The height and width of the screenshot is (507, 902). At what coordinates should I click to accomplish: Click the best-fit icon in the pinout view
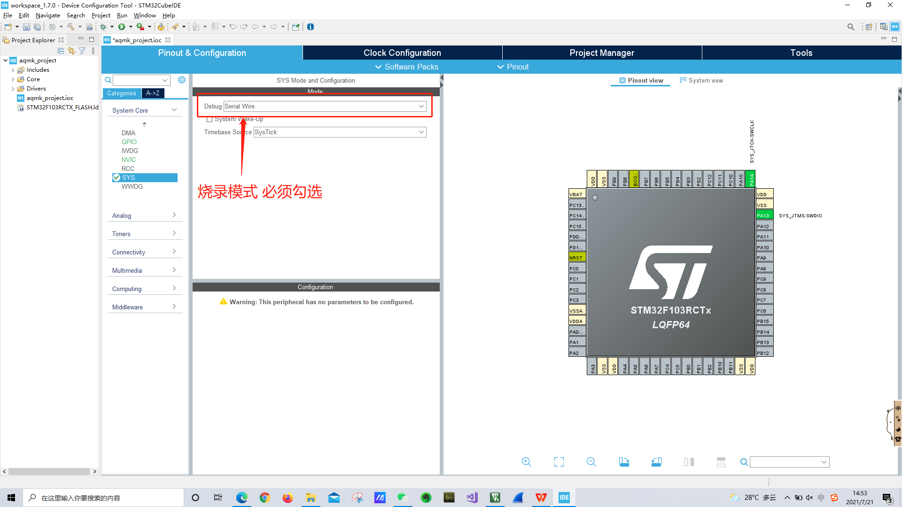tap(559, 461)
